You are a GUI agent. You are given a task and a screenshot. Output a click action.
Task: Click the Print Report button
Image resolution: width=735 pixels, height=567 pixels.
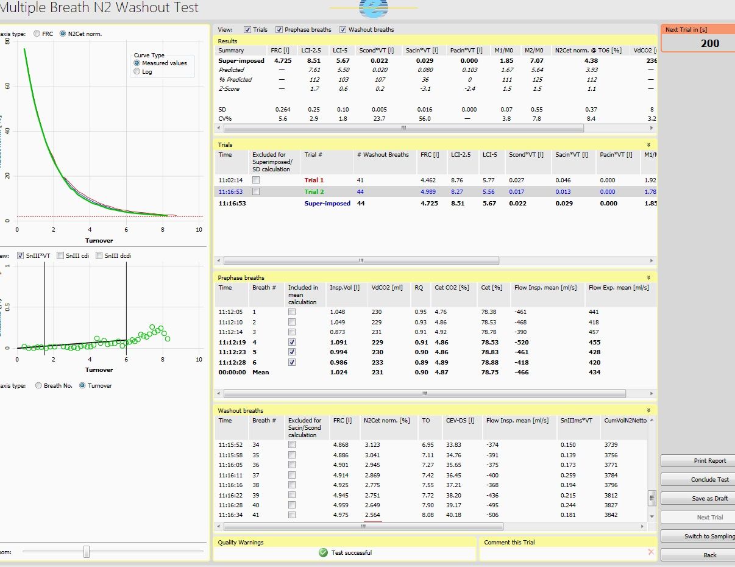click(x=709, y=461)
